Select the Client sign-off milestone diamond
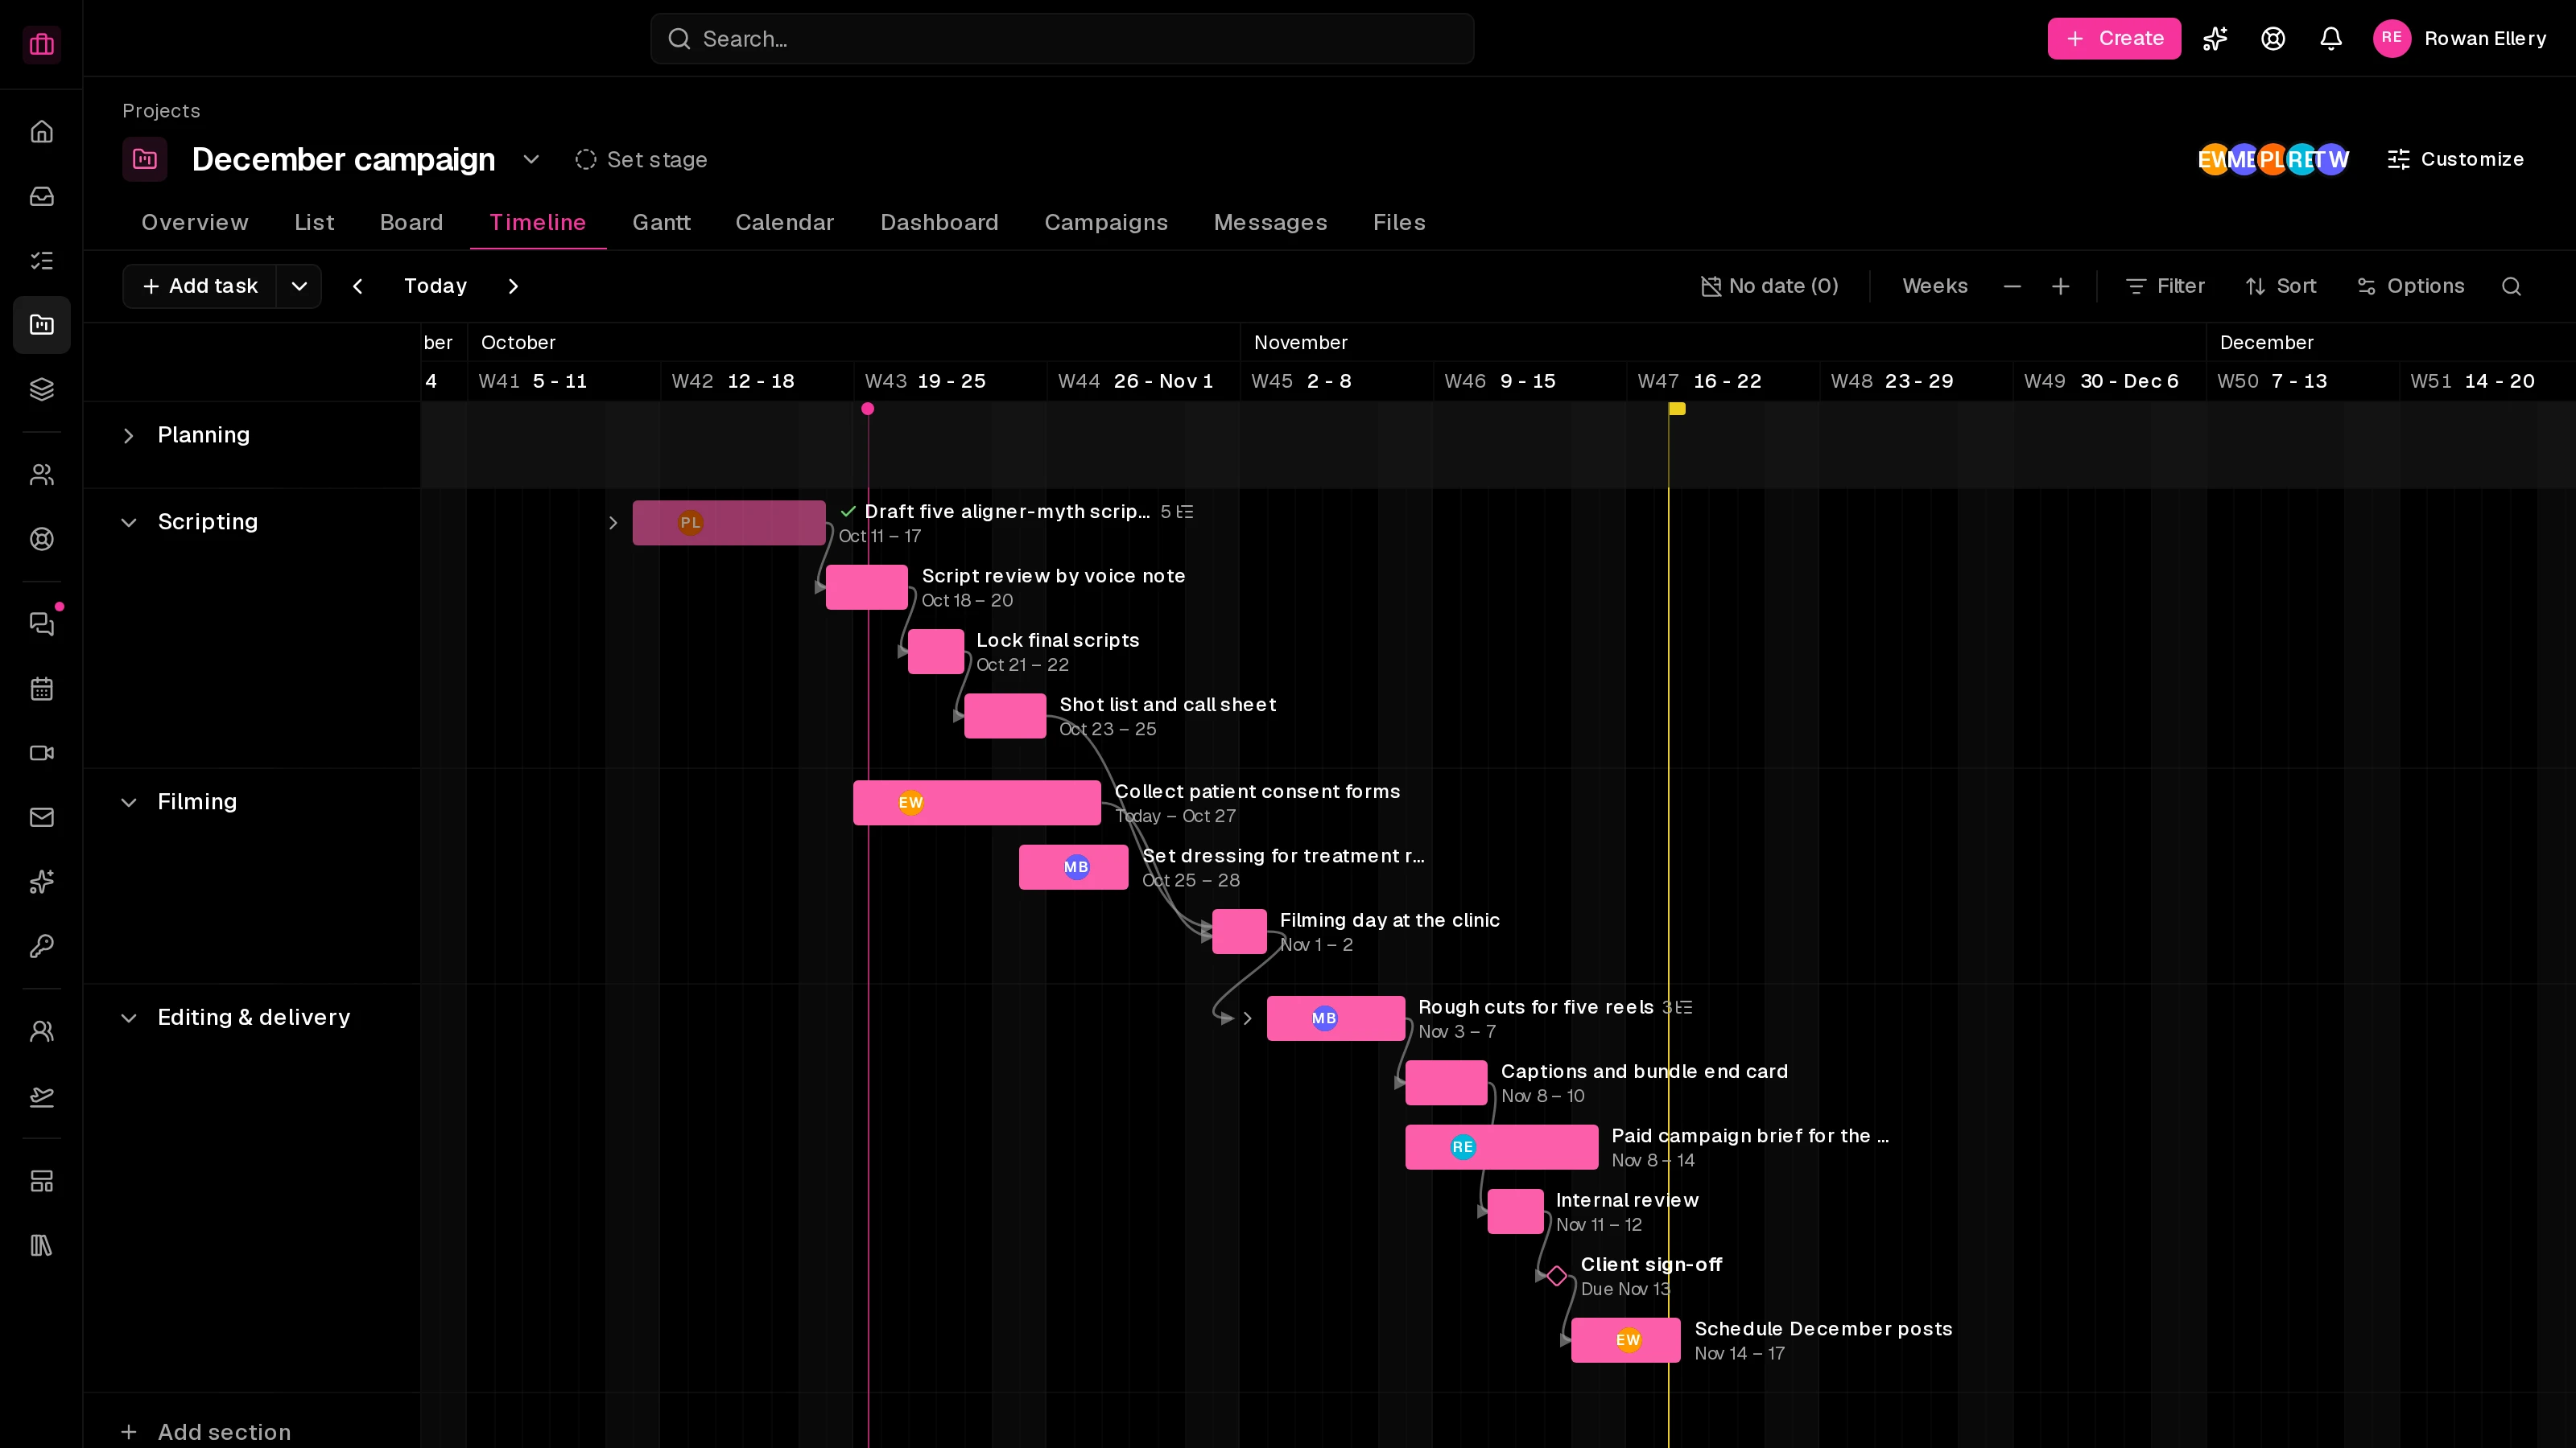This screenshot has height=1448, width=2576. coord(1557,1276)
